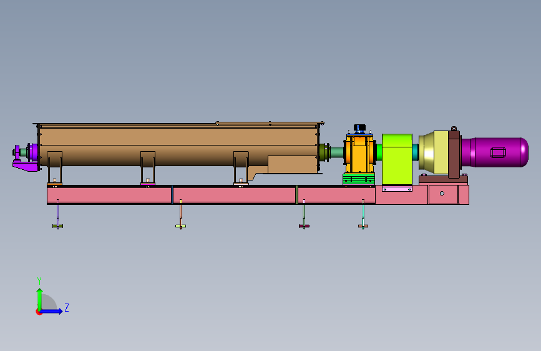Screen dimensions: 541x351
Task: Select the long brown conveyor trough
Action: [178, 145]
